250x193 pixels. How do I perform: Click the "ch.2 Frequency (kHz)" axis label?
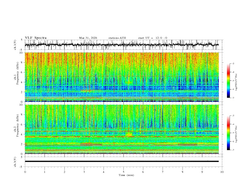pyautogui.click(x=16, y=126)
